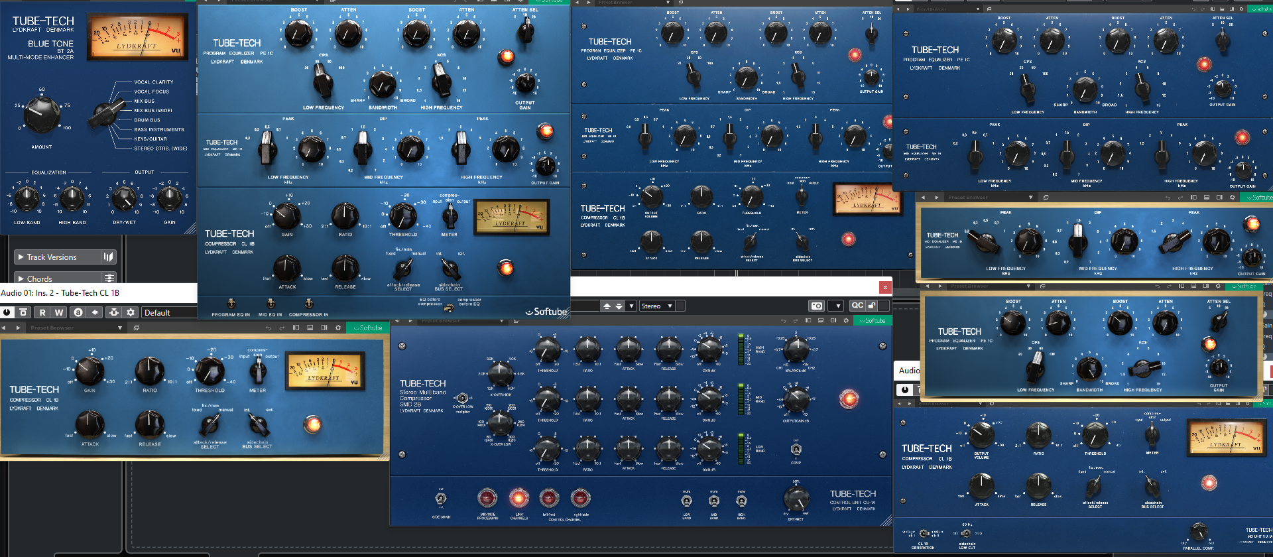Click the VU meter on bottom-left CL 1B
Image resolution: width=1273 pixels, height=557 pixels.
click(x=325, y=371)
